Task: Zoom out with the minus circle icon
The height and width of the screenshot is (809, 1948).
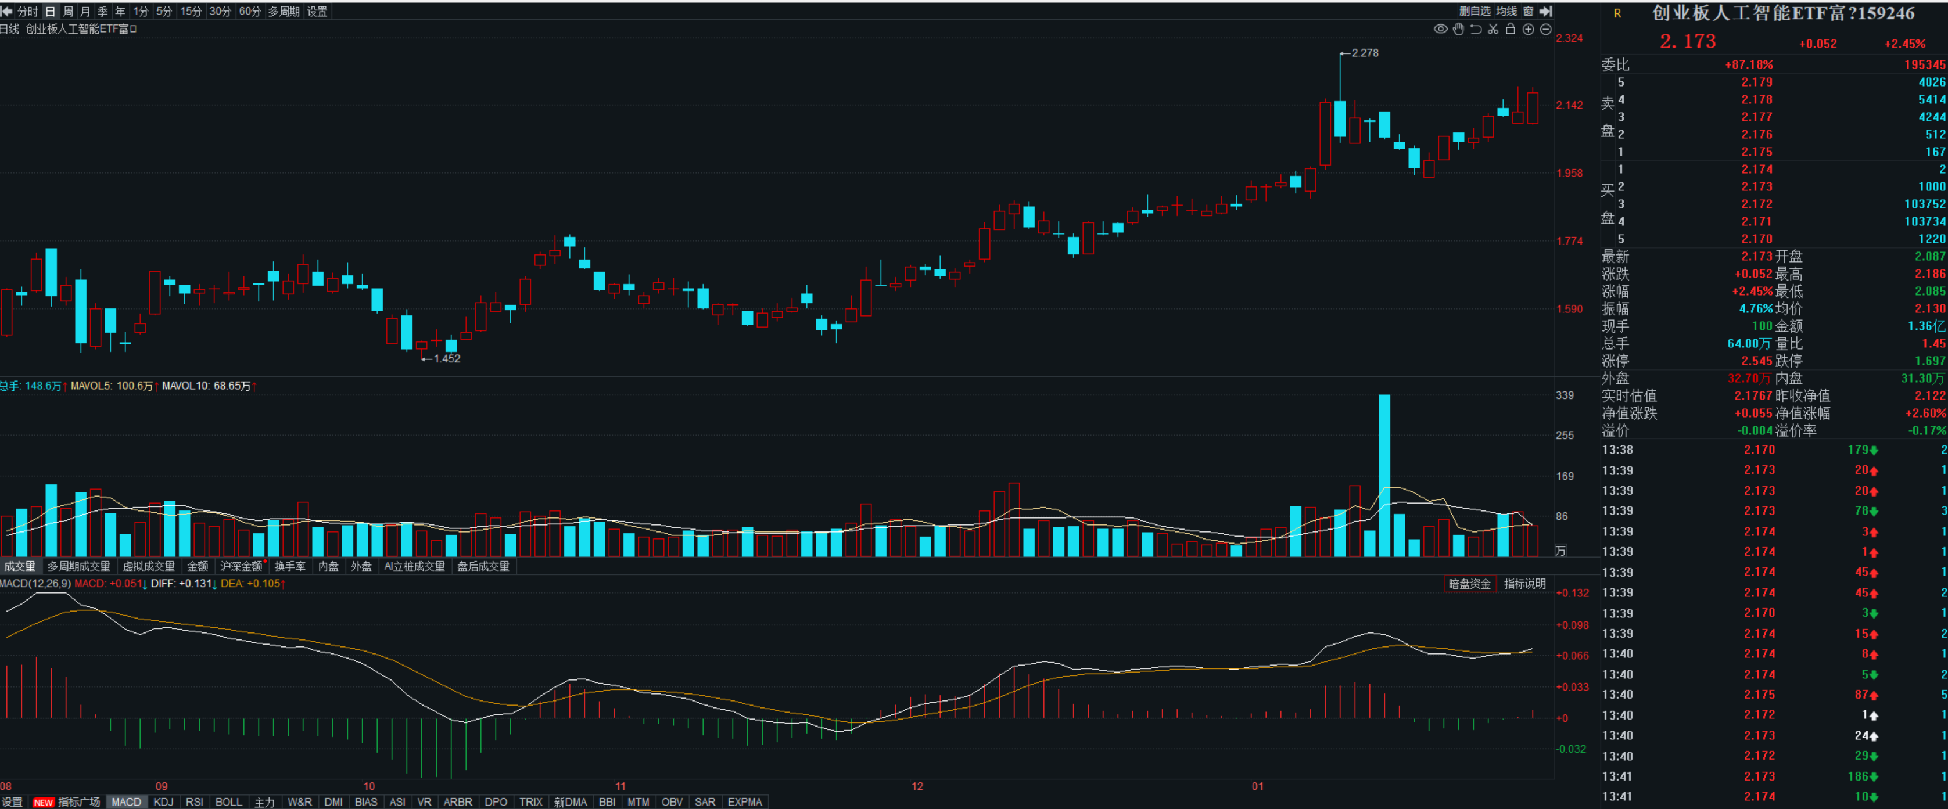Action: (x=1546, y=30)
